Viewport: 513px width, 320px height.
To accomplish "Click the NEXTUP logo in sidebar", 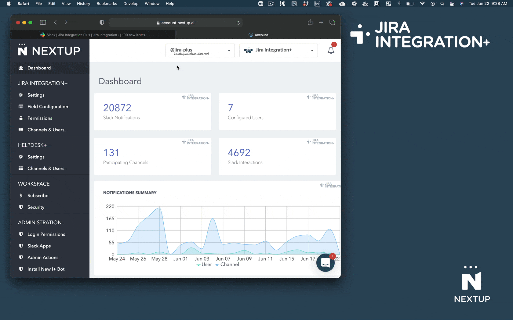I will pyautogui.click(x=49, y=50).
